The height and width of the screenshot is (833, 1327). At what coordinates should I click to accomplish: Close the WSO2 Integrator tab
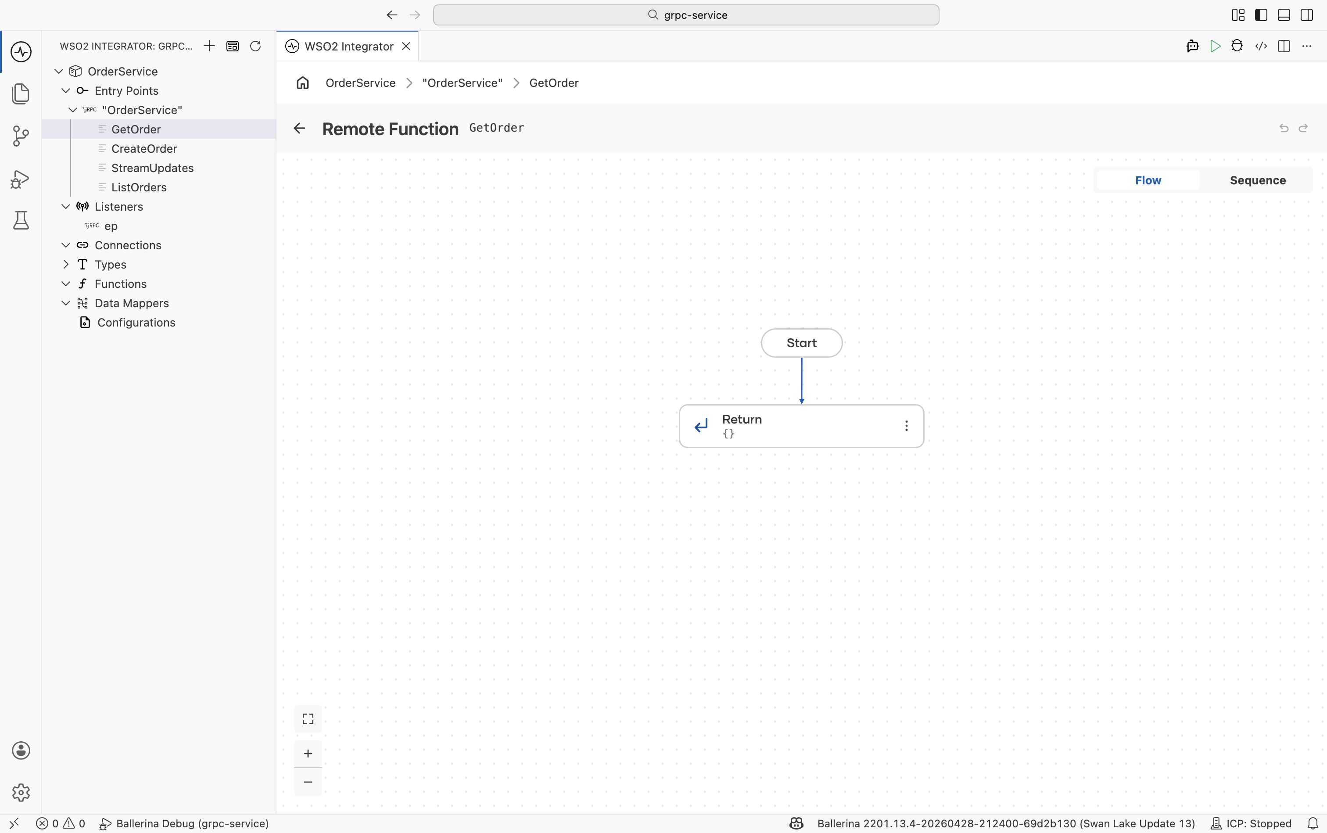click(406, 46)
